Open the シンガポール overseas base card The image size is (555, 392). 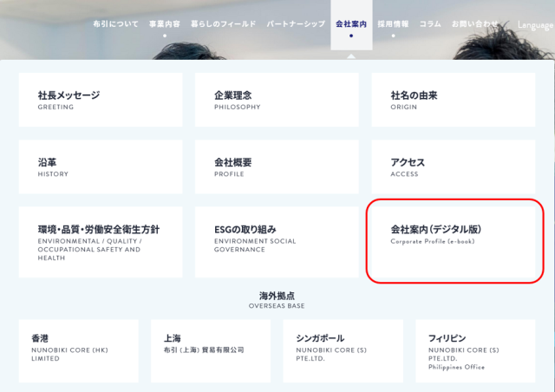(x=343, y=350)
